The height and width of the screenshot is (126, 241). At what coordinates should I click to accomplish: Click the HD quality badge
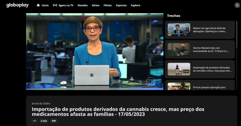(x=35, y=121)
